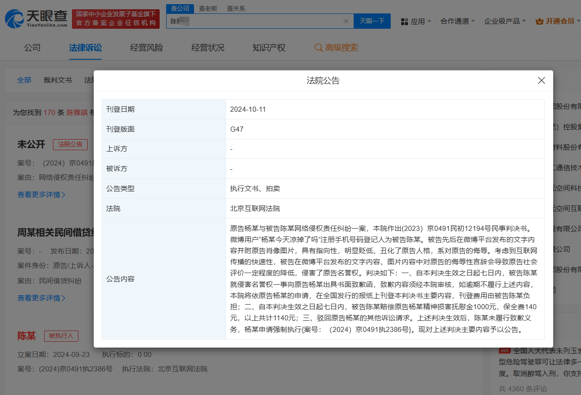Switch to the 查老板 search tab
581x395 pixels.
click(x=208, y=8)
